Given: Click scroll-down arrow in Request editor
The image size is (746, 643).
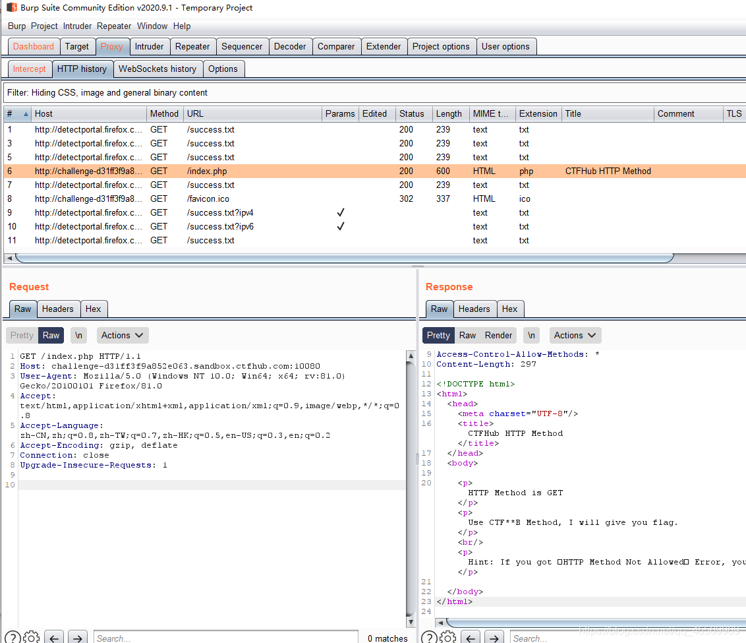Looking at the screenshot, I should 411,622.
